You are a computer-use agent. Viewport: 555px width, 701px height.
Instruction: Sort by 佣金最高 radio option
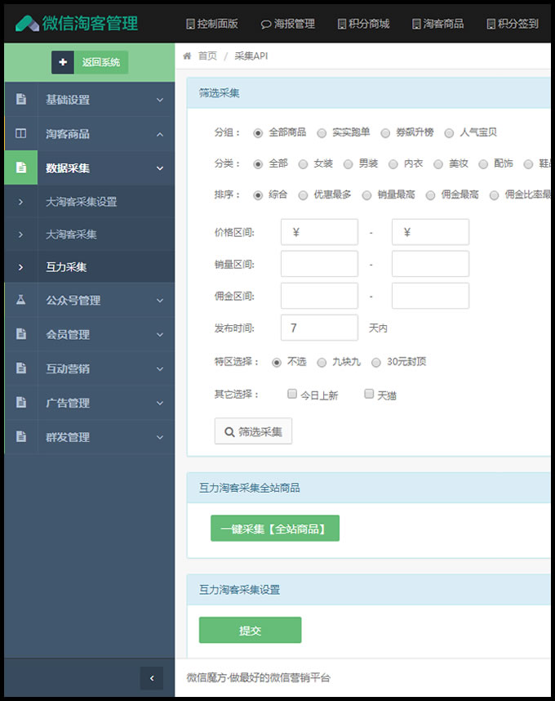coord(430,195)
